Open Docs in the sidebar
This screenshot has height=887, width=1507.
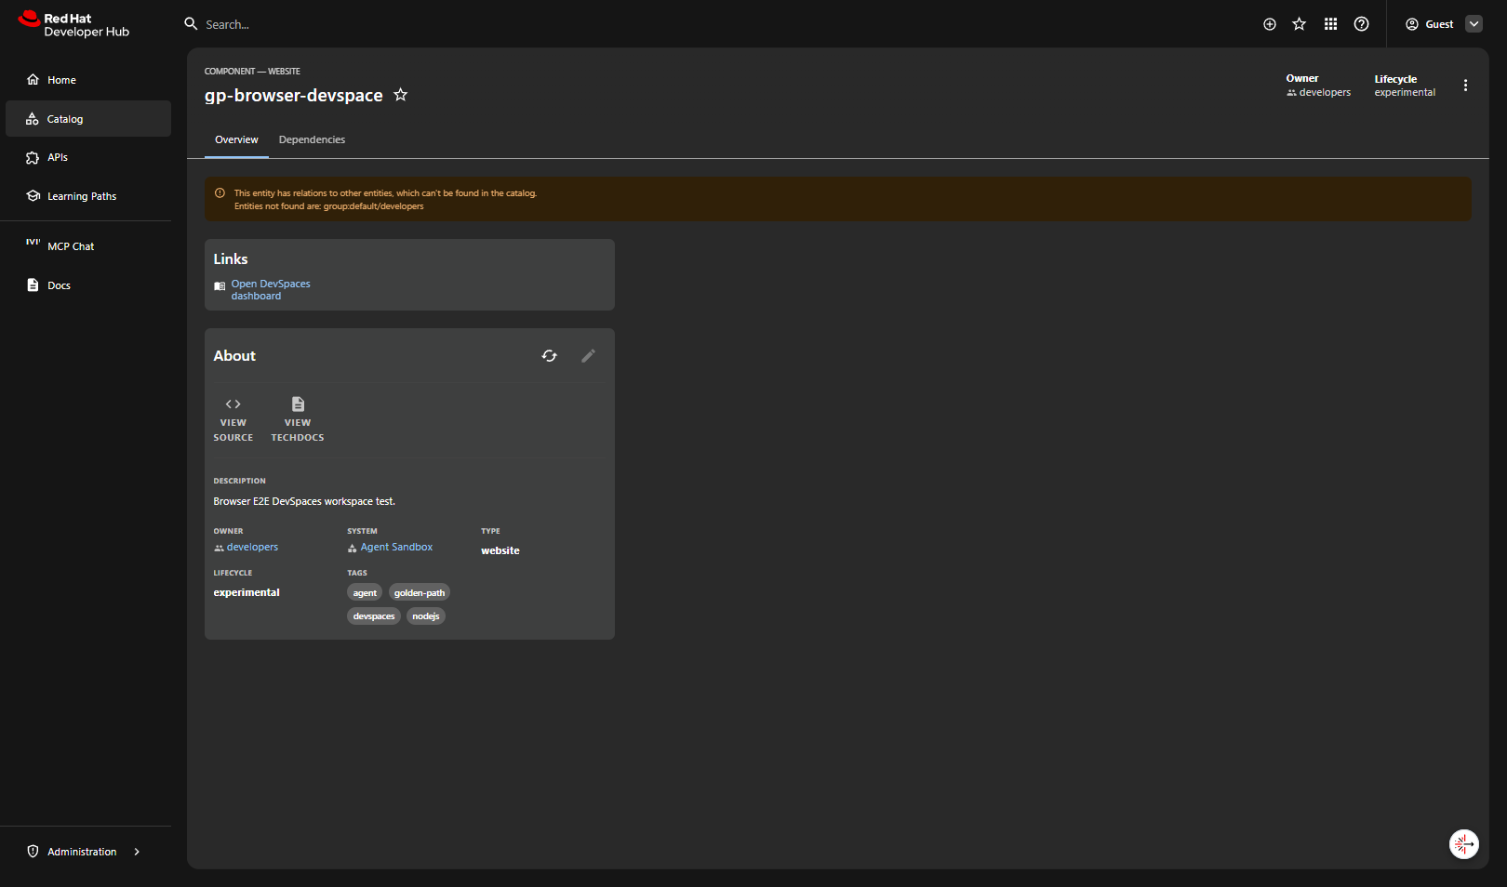pyautogui.click(x=88, y=285)
